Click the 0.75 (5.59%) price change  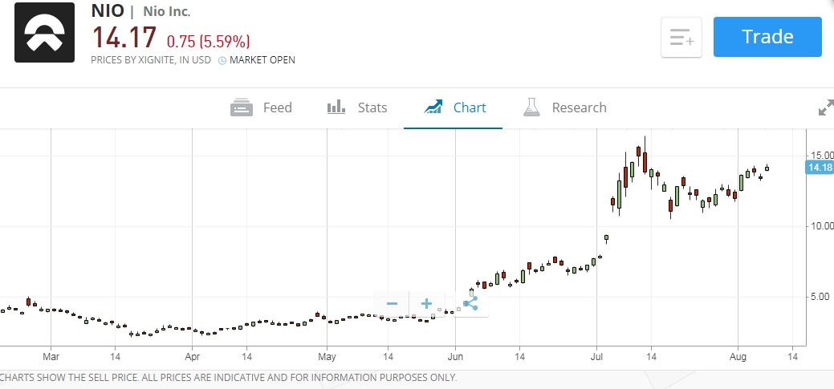(208, 41)
